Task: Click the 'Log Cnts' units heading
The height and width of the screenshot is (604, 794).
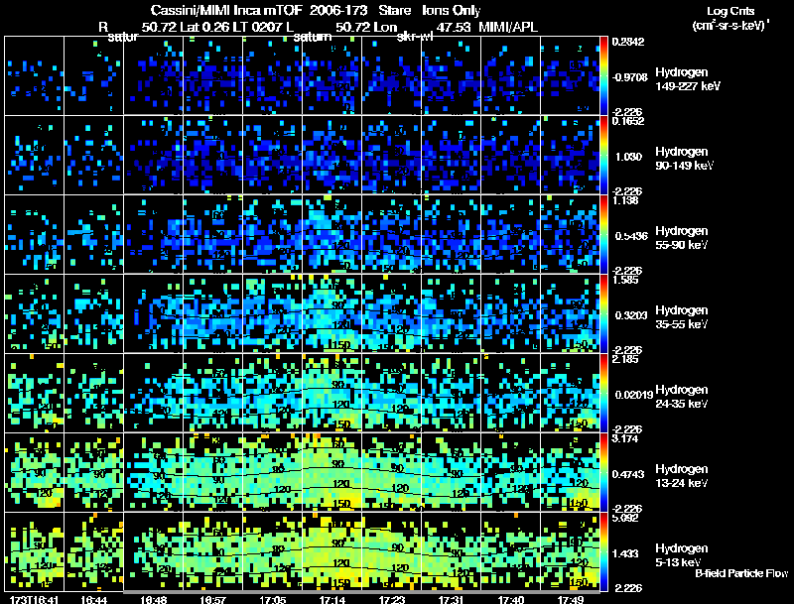Action: [730, 11]
